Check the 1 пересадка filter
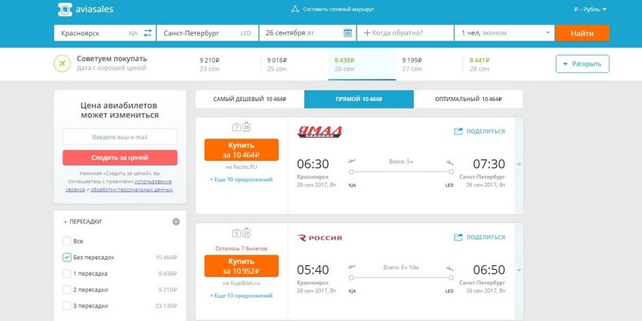Screen dimensions: 642x321 pos(66,274)
